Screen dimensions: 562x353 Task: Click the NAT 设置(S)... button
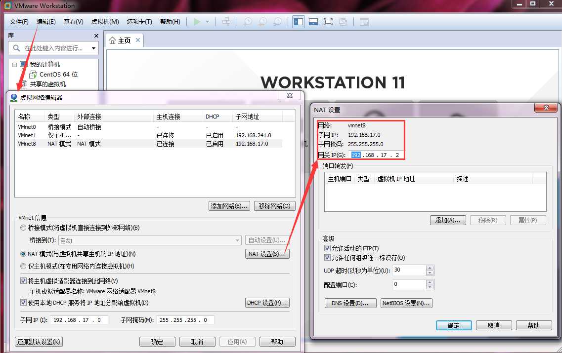tap(267, 254)
